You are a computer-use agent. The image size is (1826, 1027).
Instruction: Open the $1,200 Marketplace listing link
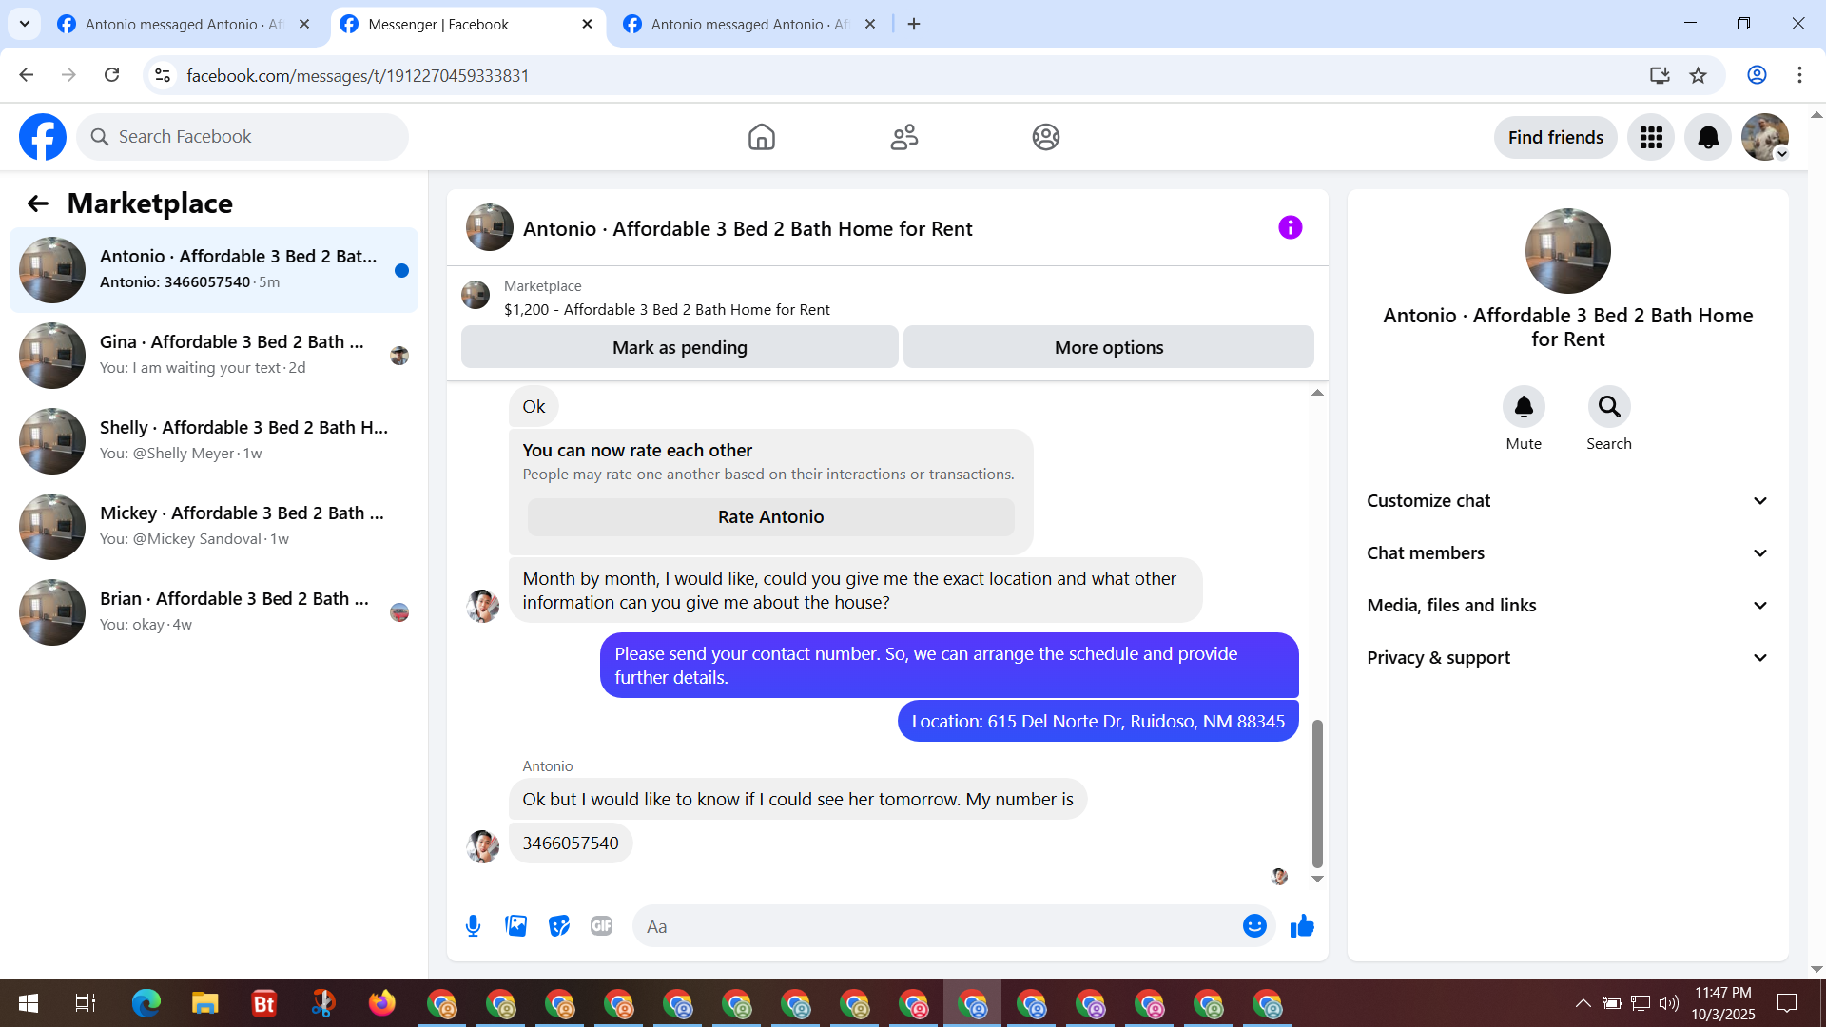(667, 310)
